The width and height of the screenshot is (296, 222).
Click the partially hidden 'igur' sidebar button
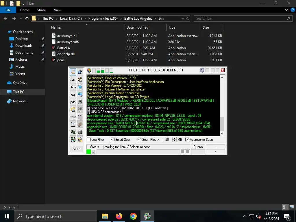click(x=73, y=95)
